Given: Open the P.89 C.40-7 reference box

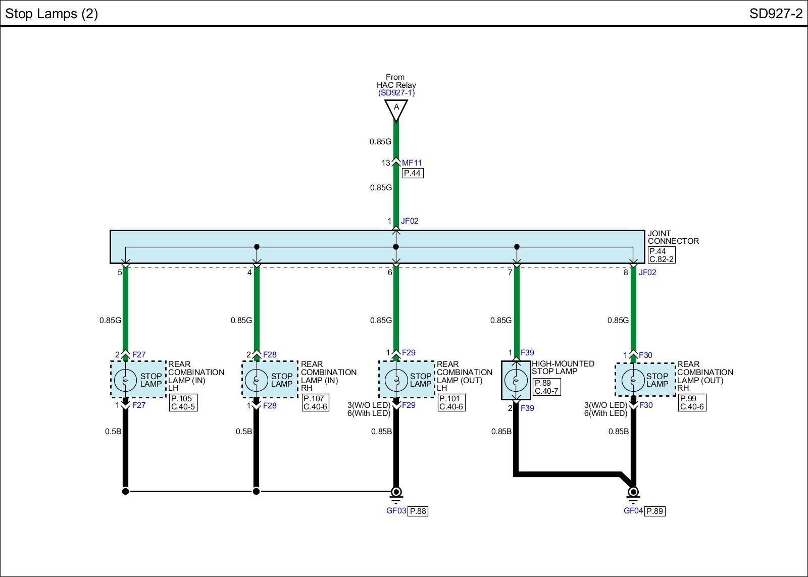Looking at the screenshot, I should pos(546,387).
